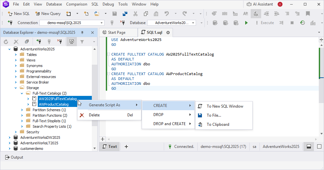Click the Increase indent icon

[x=277, y=14]
